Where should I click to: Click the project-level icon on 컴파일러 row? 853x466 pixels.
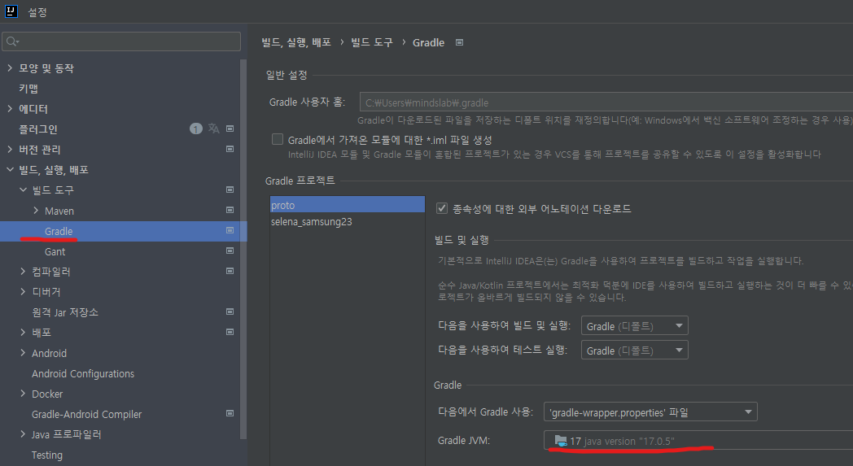(x=230, y=271)
